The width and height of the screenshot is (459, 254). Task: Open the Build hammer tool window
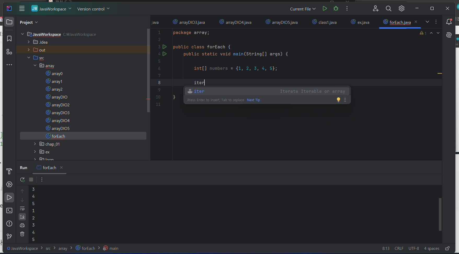9,171
